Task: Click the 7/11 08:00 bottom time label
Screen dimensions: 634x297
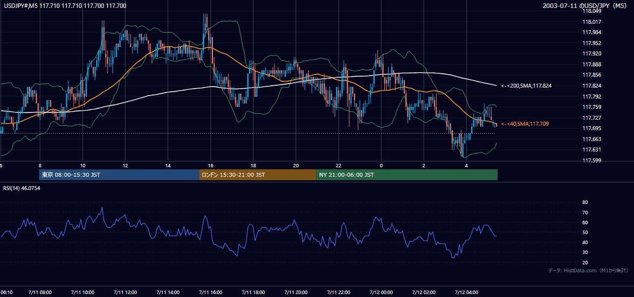Action: [40, 293]
